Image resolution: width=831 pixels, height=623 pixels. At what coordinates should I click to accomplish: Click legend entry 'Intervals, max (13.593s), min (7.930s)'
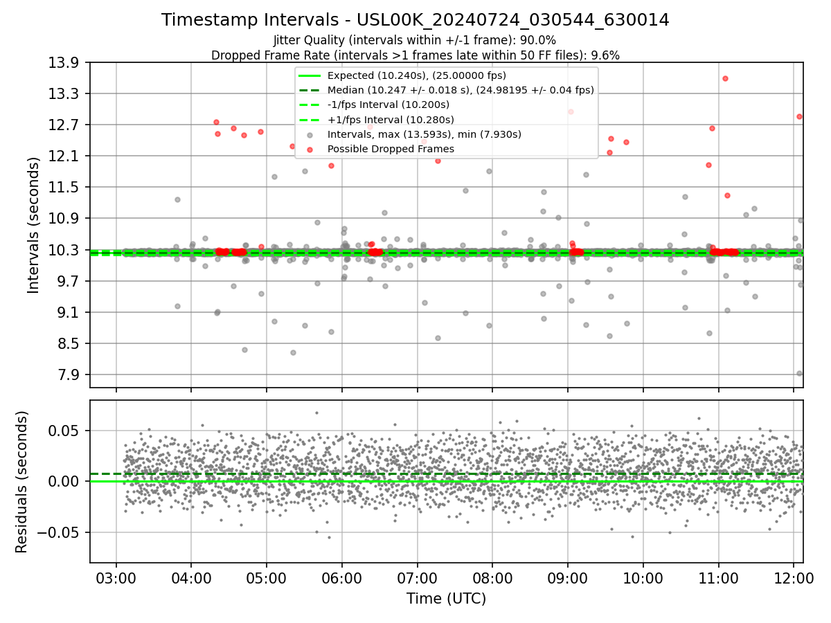click(425, 134)
